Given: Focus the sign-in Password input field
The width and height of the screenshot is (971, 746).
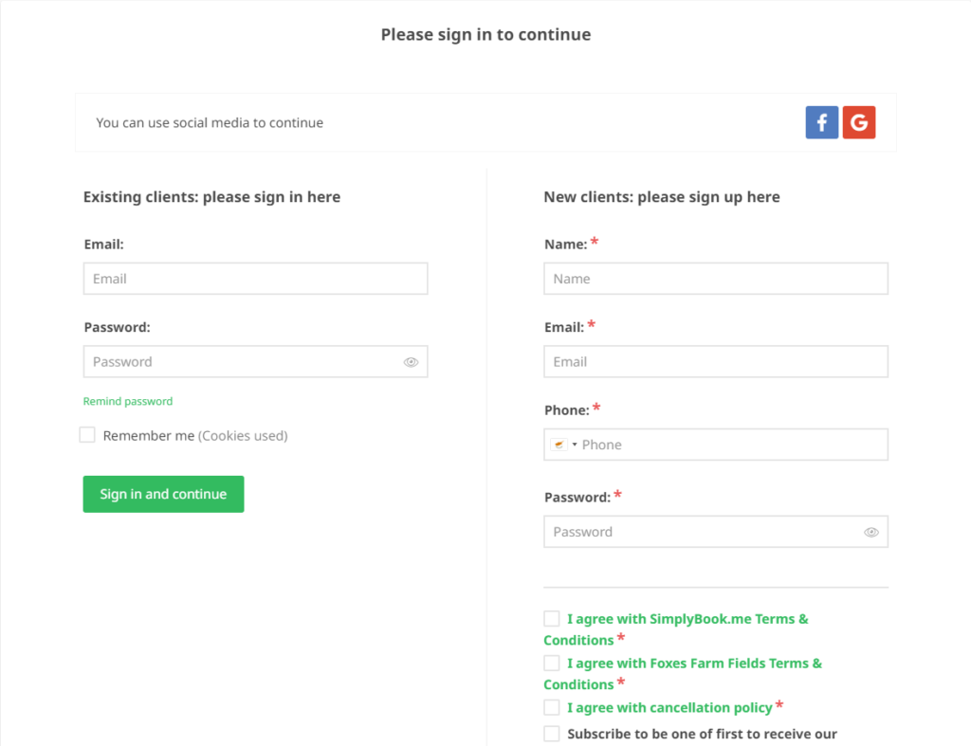Looking at the screenshot, I should (256, 361).
